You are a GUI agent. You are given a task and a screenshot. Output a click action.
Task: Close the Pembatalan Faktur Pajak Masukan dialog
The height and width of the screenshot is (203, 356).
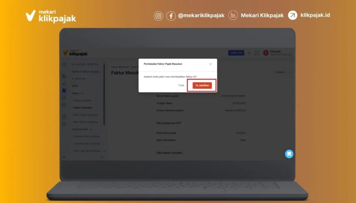coord(211,64)
